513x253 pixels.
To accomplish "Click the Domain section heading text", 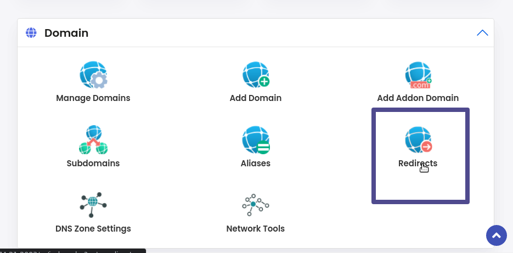I will click(66, 33).
